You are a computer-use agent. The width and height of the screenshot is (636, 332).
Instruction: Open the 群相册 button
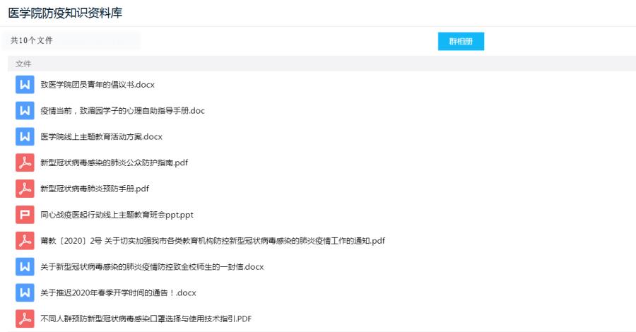[x=461, y=42]
